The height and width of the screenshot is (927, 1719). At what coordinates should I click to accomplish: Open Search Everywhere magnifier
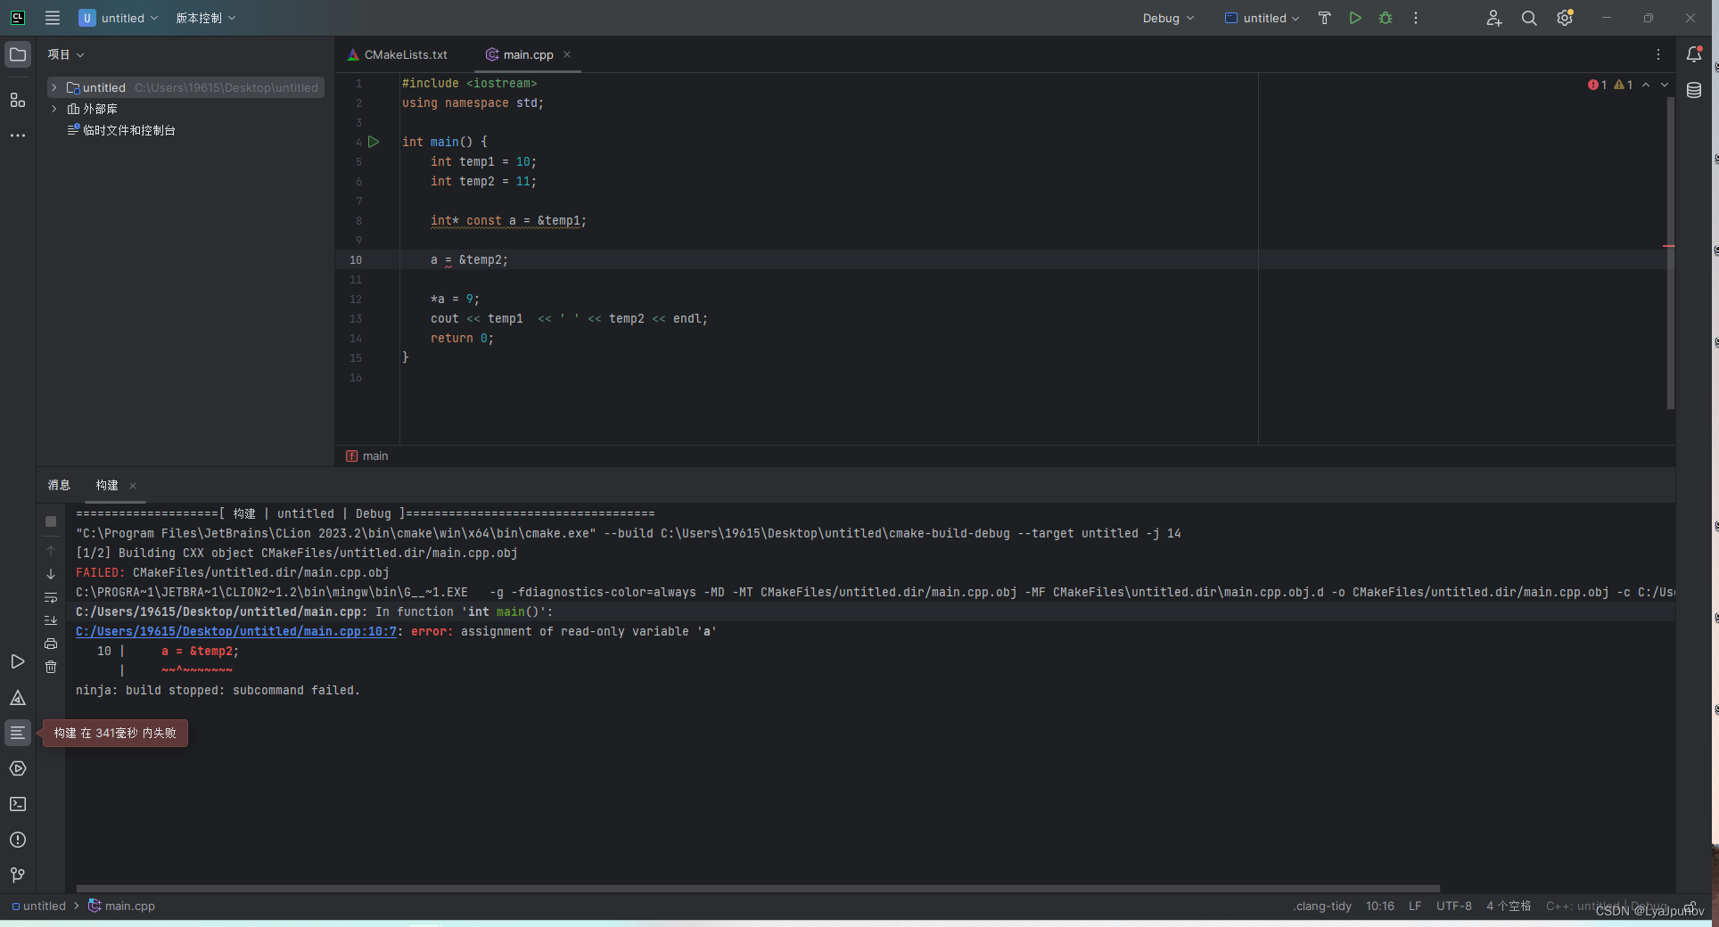click(x=1529, y=18)
